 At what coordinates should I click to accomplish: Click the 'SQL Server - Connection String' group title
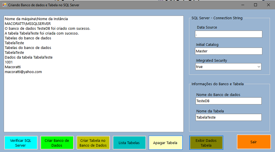(217, 18)
